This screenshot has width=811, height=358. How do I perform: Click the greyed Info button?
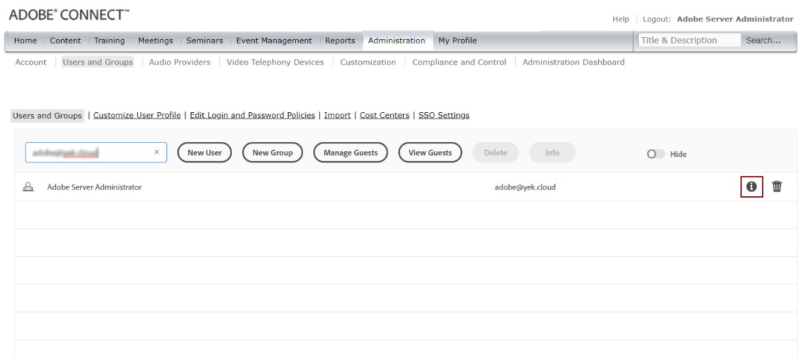coord(552,153)
